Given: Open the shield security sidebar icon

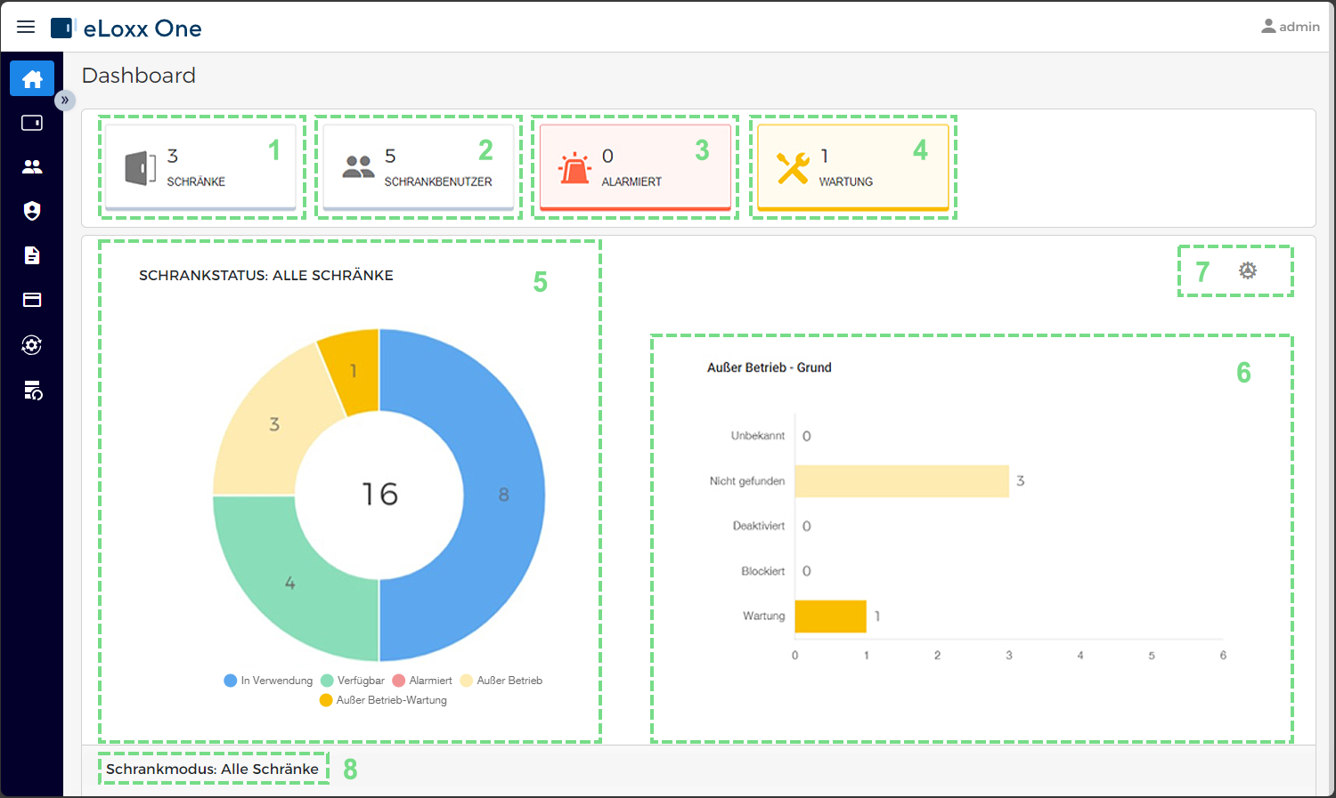Looking at the screenshot, I should 32,211.
